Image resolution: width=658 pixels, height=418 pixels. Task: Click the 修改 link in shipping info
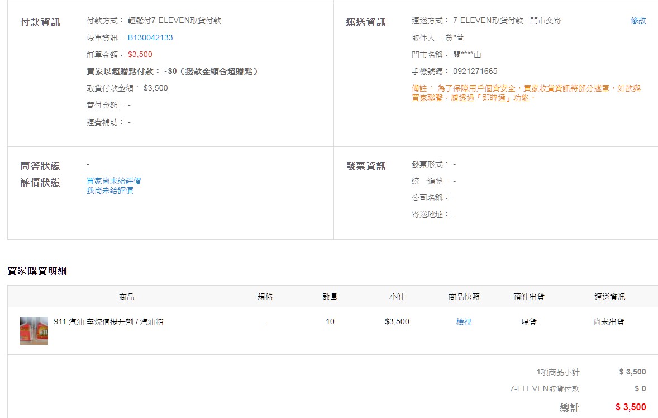[x=638, y=21]
